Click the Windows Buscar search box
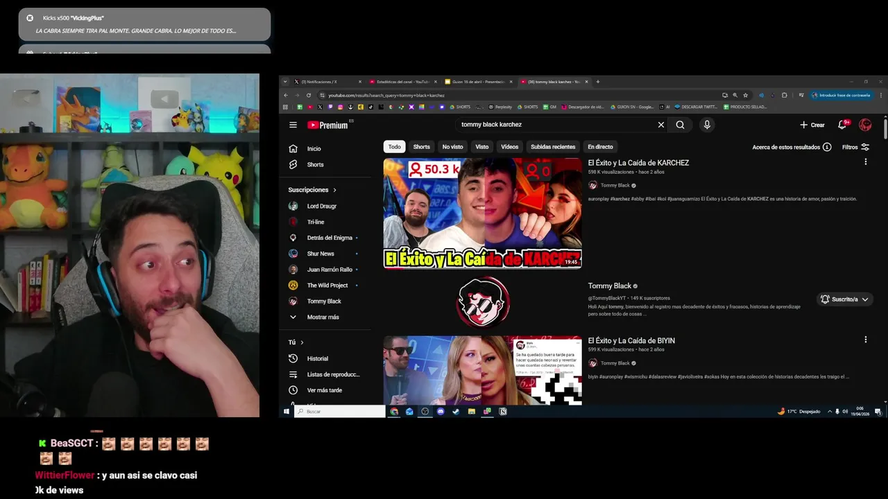888x499 pixels. click(x=340, y=412)
